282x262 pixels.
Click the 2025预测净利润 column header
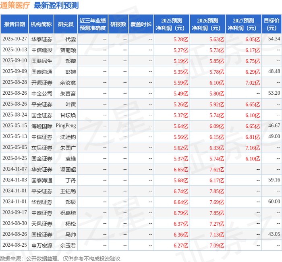point(172,24)
